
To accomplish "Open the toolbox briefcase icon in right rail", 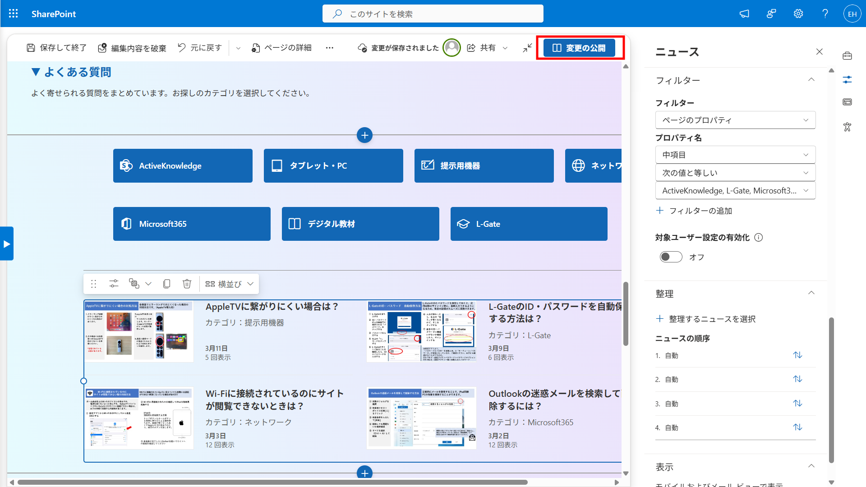I will 847,56.
